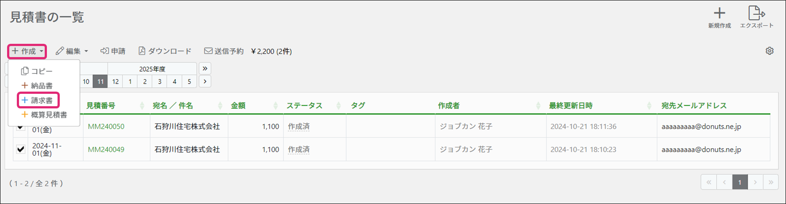Select 請求書 from the create menu

(38, 100)
